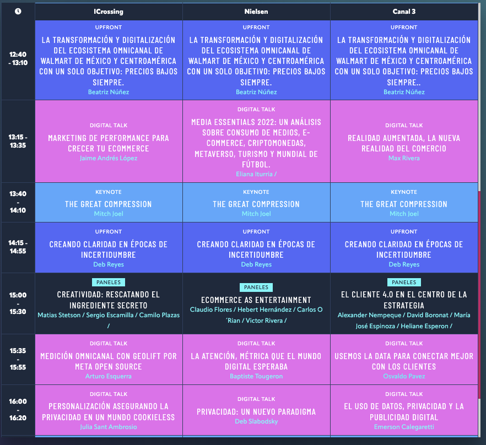Click speaker Max Rivera
This screenshot has width=486, height=445.
pos(404,158)
